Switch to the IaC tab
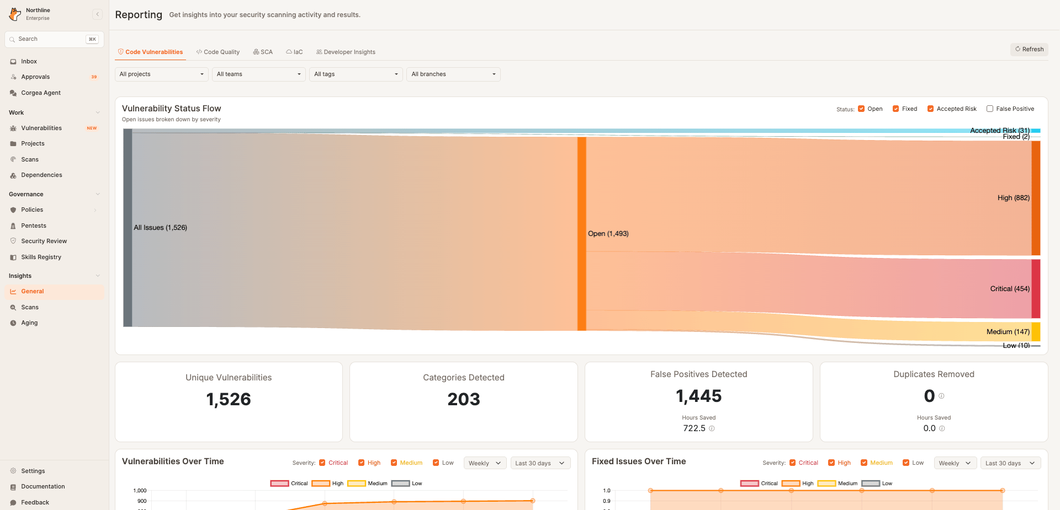This screenshot has width=1060, height=510. pos(294,52)
